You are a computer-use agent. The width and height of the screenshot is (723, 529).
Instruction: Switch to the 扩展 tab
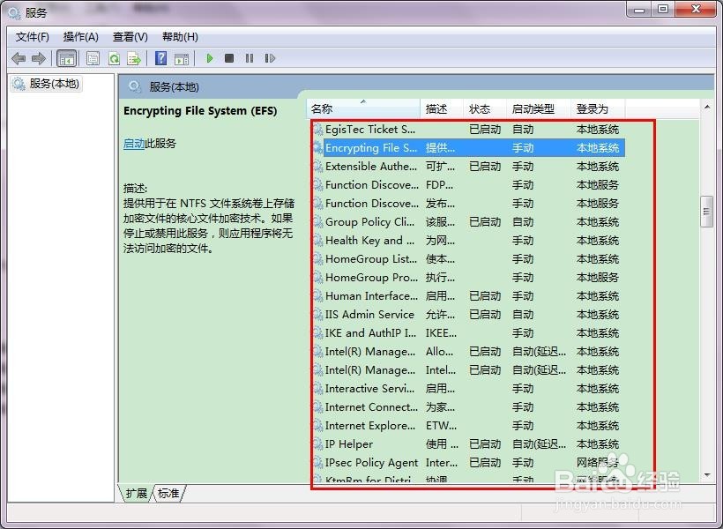pos(136,494)
